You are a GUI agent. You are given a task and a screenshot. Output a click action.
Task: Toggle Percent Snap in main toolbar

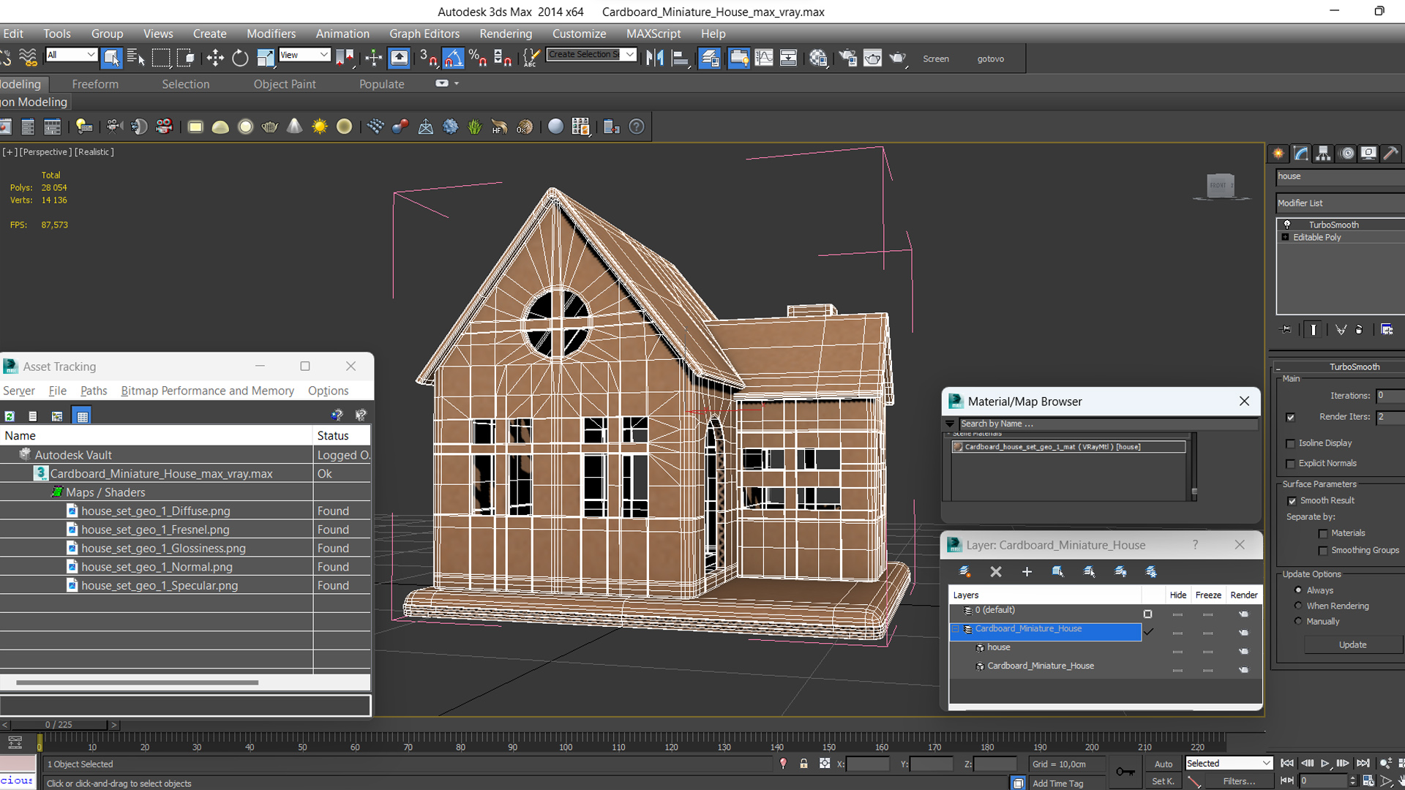[x=478, y=58]
